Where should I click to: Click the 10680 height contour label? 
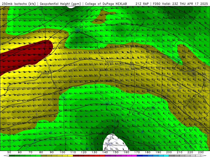pos(100,134)
